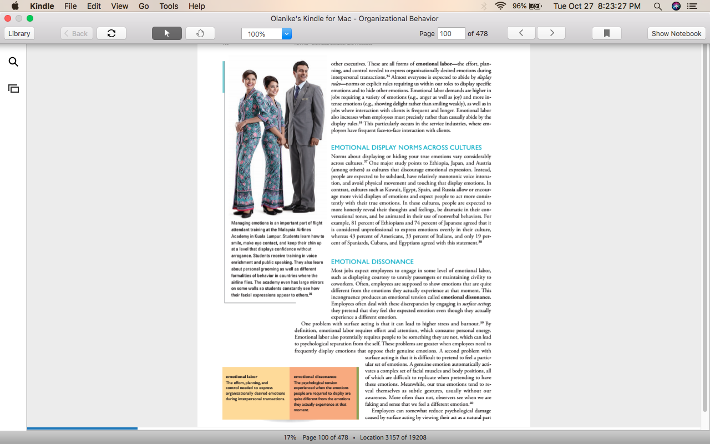This screenshot has height=444, width=710.
Task: Click the 17% progress text
Action: point(290,437)
